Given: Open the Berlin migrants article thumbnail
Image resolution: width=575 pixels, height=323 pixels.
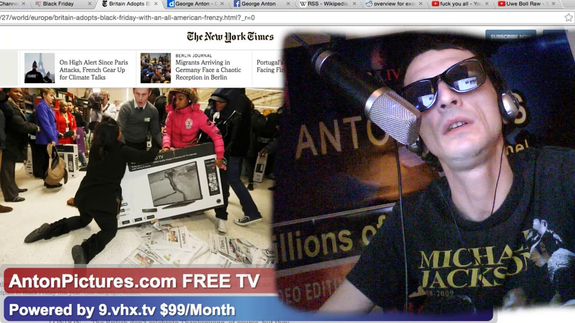Looking at the screenshot, I should [x=155, y=68].
